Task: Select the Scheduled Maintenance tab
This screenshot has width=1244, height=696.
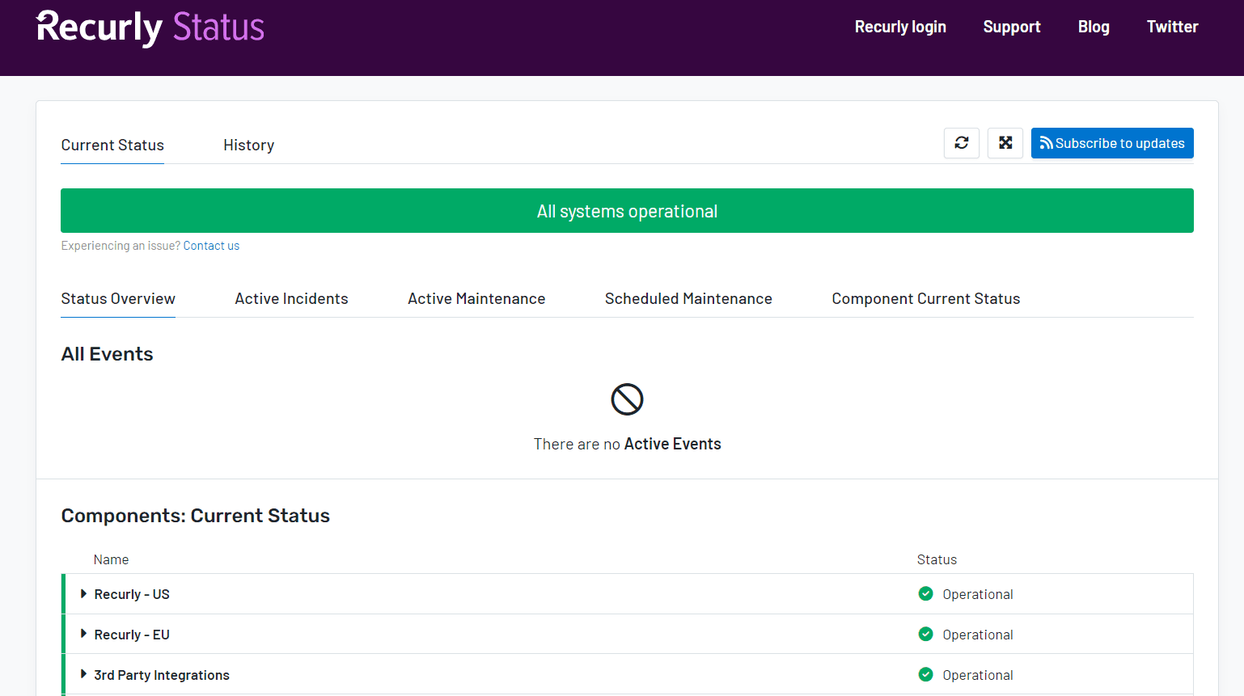Action: pos(688,298)
